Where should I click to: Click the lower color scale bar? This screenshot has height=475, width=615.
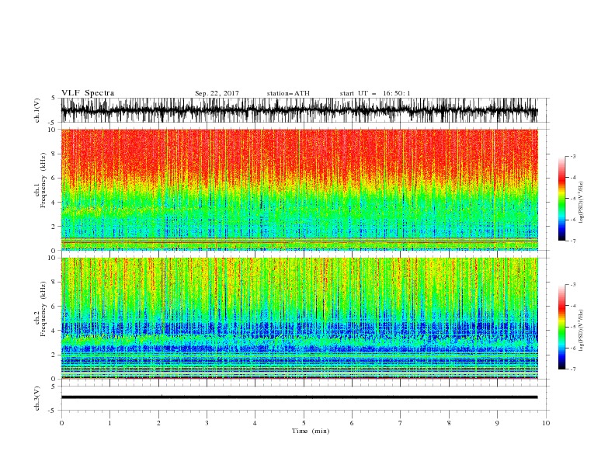tap(561, 328)
